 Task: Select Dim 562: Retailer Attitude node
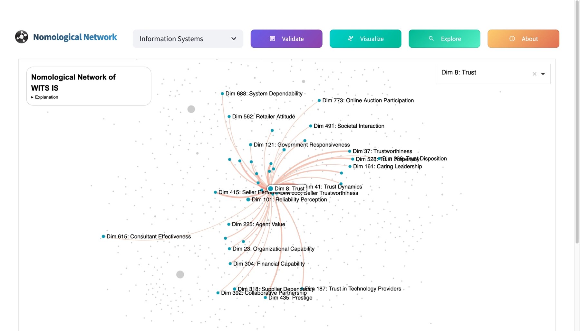(x=229, y=116)
